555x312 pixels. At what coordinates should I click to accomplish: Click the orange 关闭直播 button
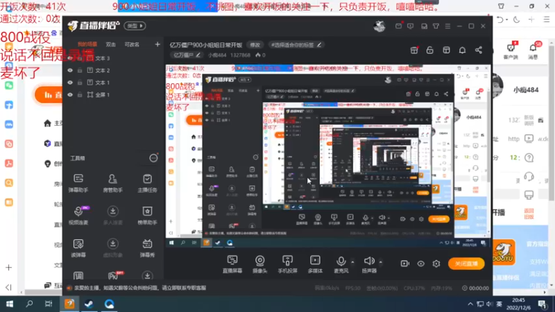pyautogui.click(x=466, y=263)
